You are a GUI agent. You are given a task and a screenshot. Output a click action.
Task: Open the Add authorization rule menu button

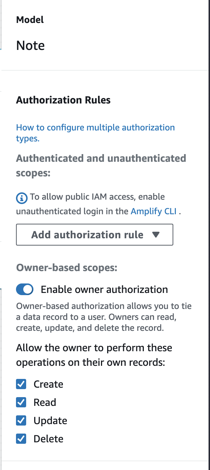(x=94, y=235)
